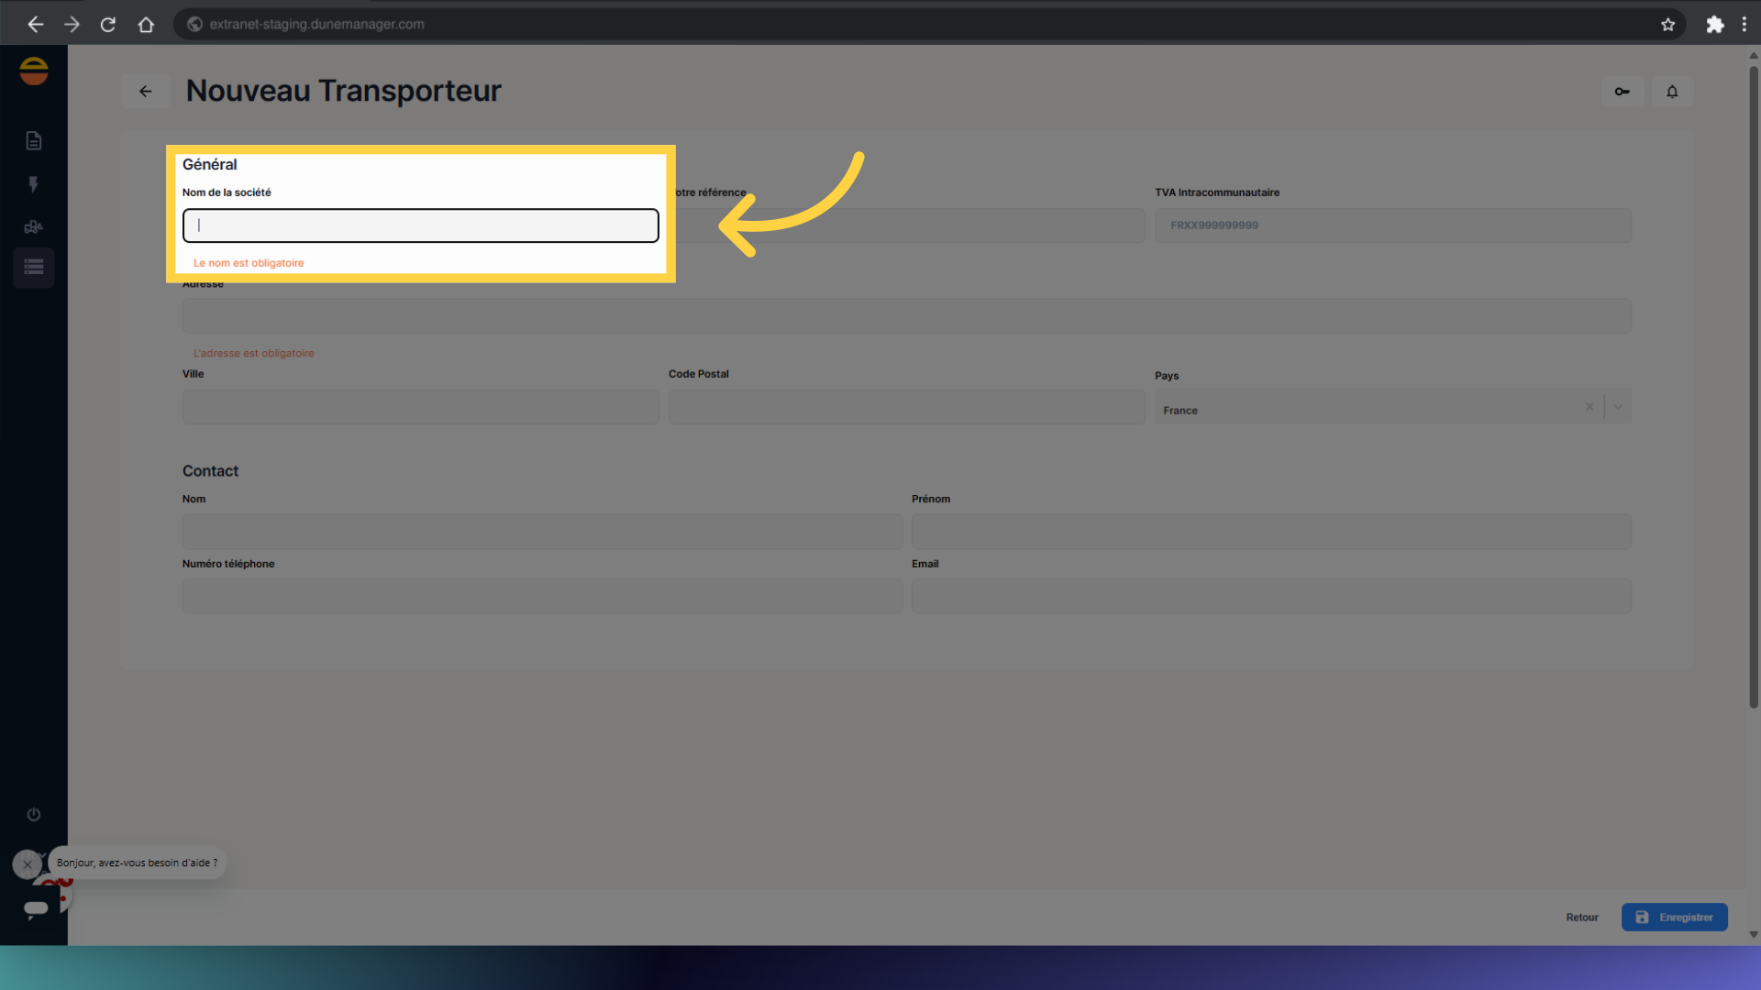Open the lightning bolt sidebar section
The height and width of the screenshot is (990, 1761).
click(34, 184)
